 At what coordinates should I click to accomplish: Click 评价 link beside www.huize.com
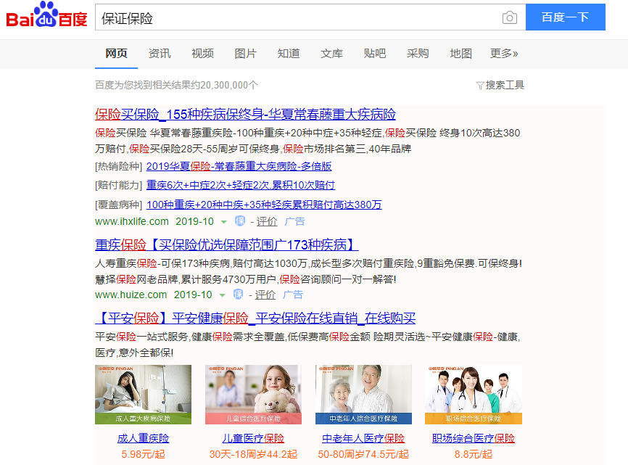click(265, 295)
